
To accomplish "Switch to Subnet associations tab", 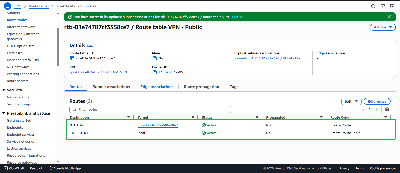I will (111, 87).
